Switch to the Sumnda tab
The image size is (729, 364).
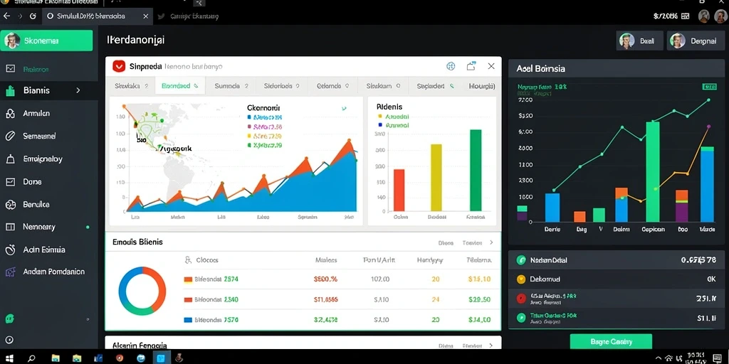tap(232, 86)
